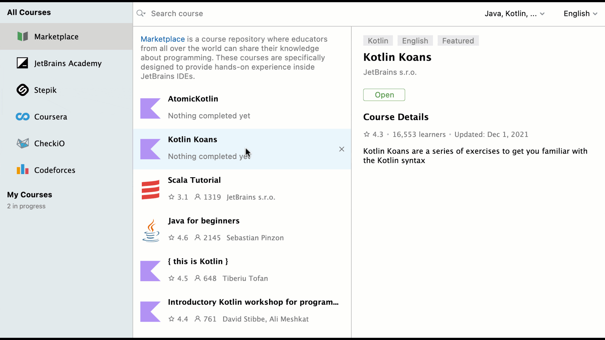The image size is (605, 340).
Task: Select the Featured tag filter
Action: 458,40
